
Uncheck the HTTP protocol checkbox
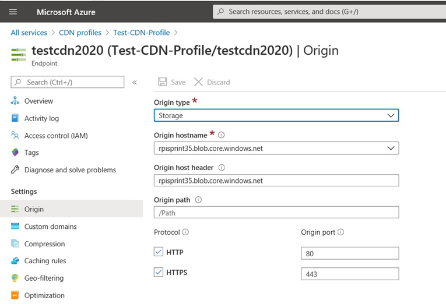159,252
